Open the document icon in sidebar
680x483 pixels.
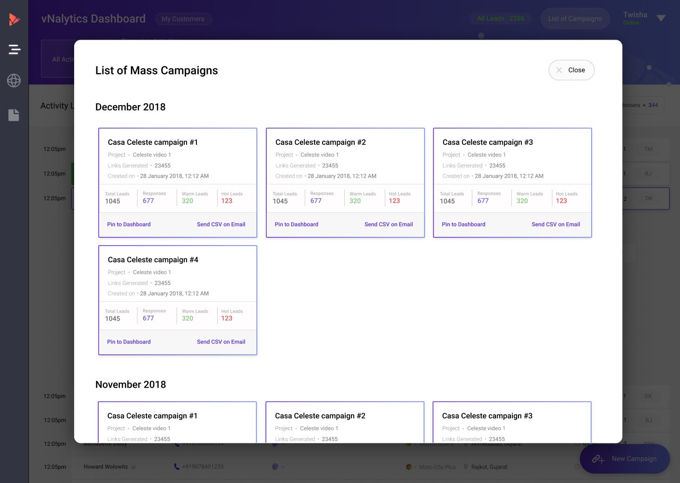(x=14, y=115)
